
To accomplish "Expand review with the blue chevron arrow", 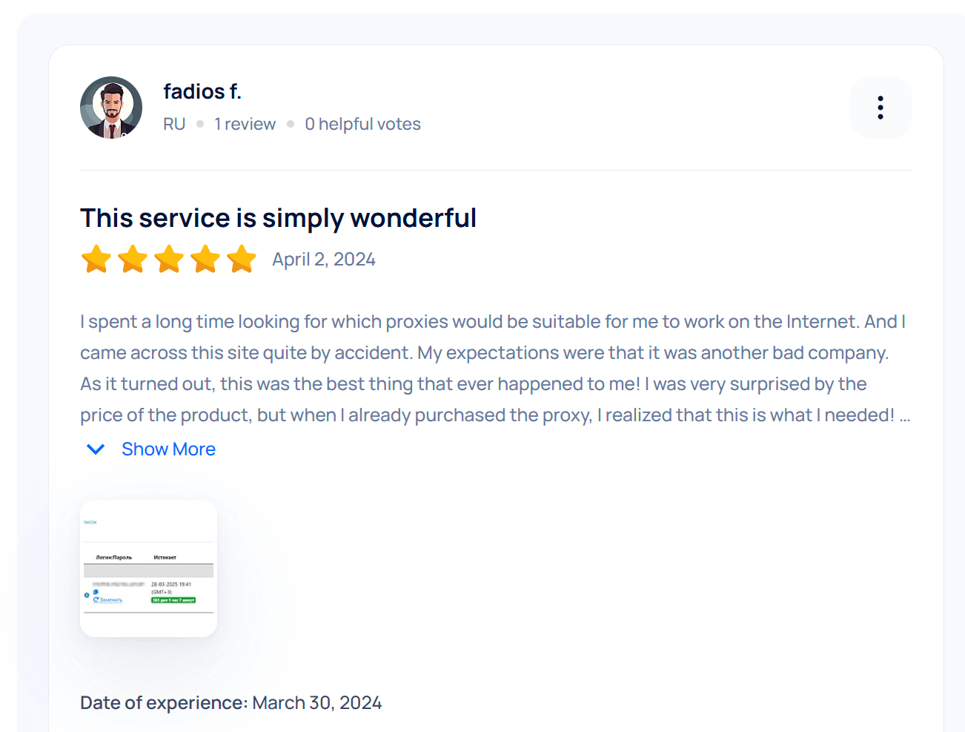I will pyautogui.click(x=96, y=449).
